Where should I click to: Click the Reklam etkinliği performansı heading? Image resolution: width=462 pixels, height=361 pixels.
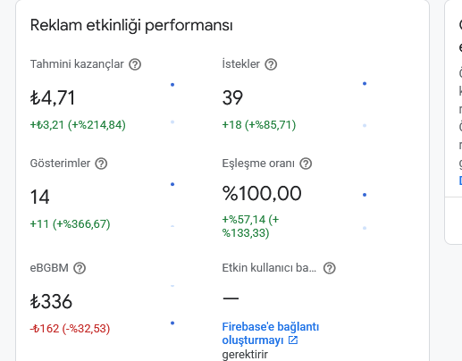click(131, 25)
